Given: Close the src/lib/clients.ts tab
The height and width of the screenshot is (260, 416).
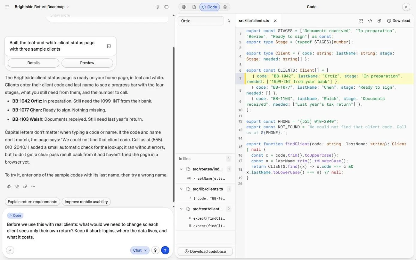Looking at the screenshot, I should click(275, 21).
